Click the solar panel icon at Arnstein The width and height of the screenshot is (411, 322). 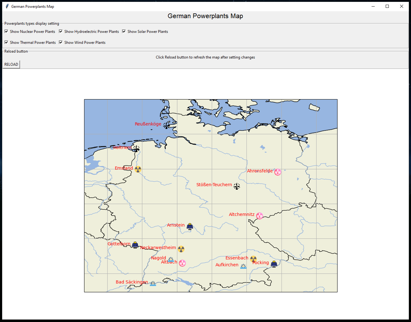pyautogui.click(x=190, y=226)
